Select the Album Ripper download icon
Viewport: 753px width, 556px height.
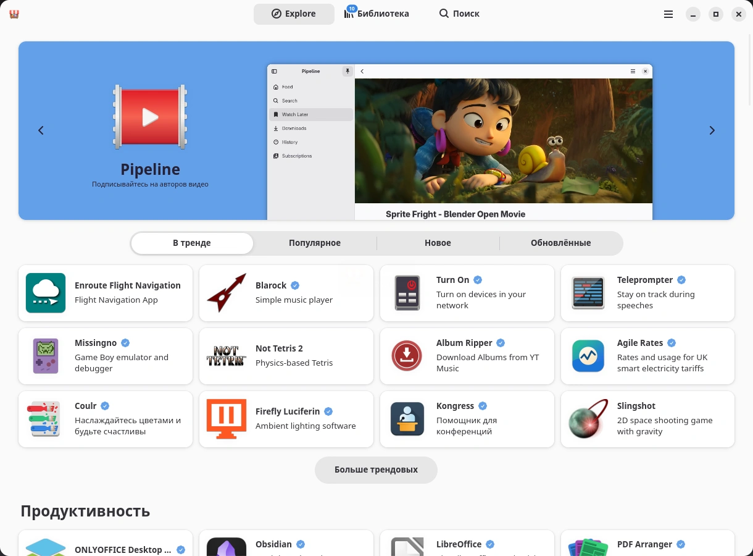coord(407,356)
